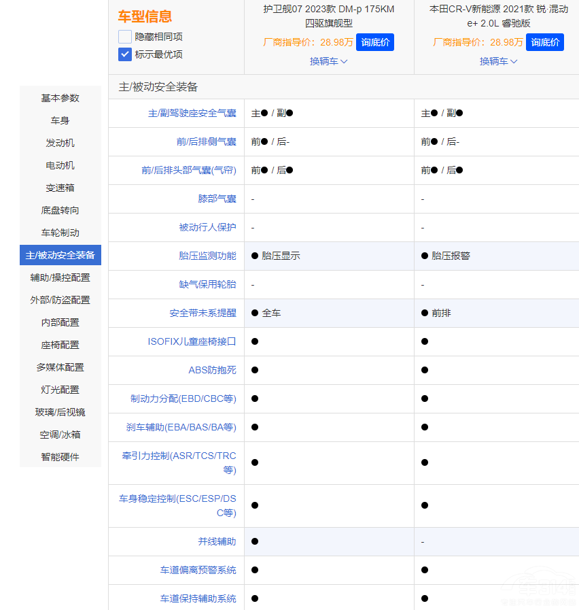Select 辅助/操控配置 in sidebar
The width and height of the screenshot is (579, 610).
pos(60,277)
